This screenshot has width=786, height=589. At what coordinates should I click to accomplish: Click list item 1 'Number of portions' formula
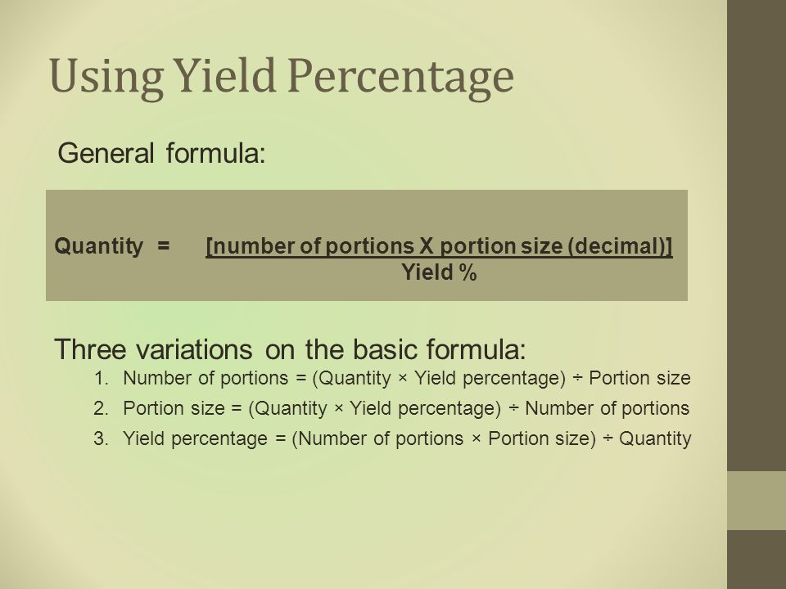pos(407,378)
